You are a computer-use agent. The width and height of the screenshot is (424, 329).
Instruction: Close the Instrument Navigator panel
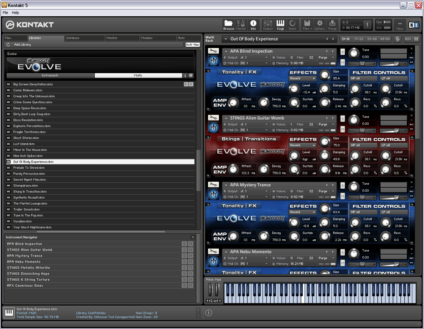point(193,237)
